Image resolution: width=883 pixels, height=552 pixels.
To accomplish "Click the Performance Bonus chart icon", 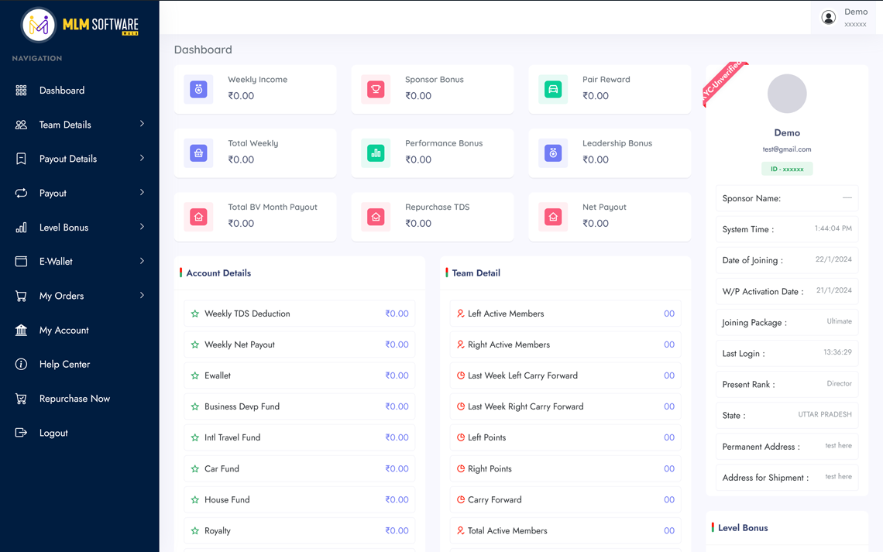I will pos(376,153).
